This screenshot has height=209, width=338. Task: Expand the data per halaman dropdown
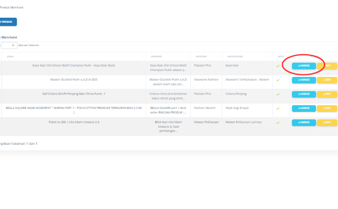pos(9,45)
